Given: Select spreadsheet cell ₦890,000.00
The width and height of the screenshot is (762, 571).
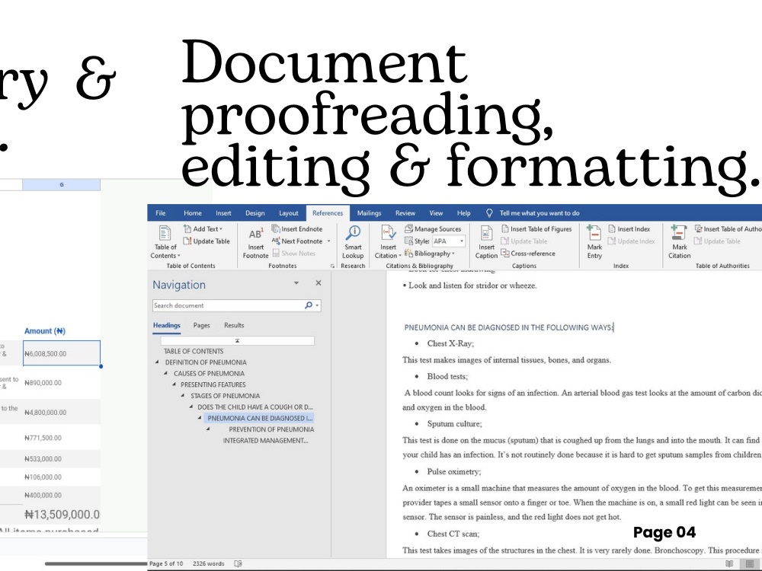Looking at the screenshot, I should click(62, 383).
